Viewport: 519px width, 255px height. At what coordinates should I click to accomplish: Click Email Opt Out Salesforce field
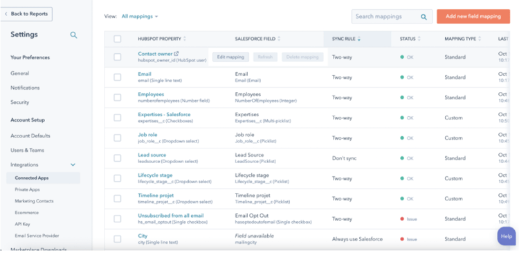tap(252, 216)
